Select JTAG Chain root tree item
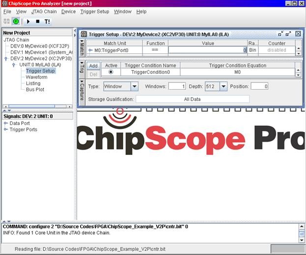This screenshot has width=306, height=255. pos(16,40)
